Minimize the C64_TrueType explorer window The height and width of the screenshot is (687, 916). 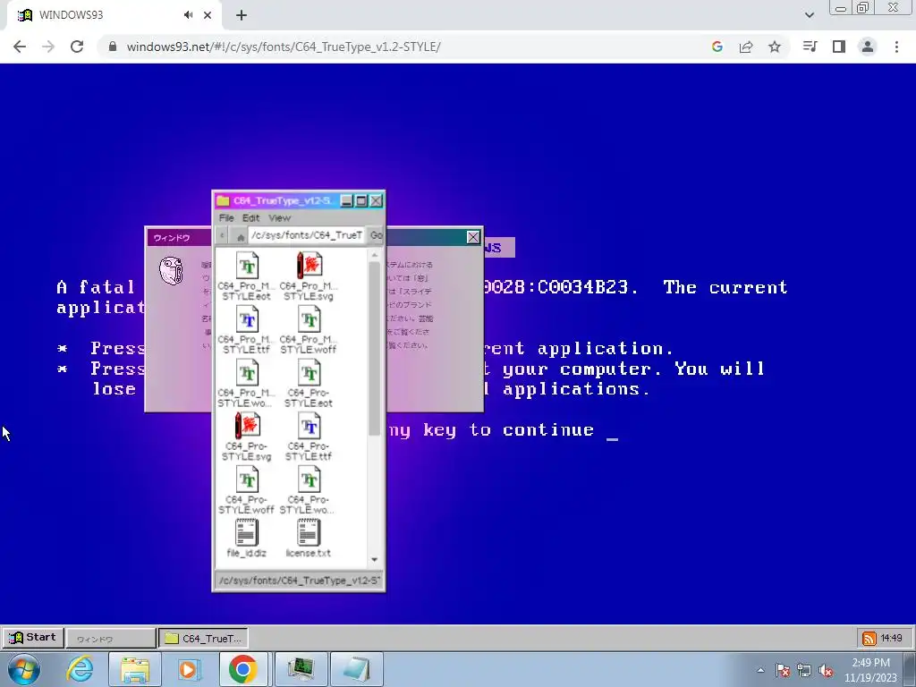click(x=346, y=201)
